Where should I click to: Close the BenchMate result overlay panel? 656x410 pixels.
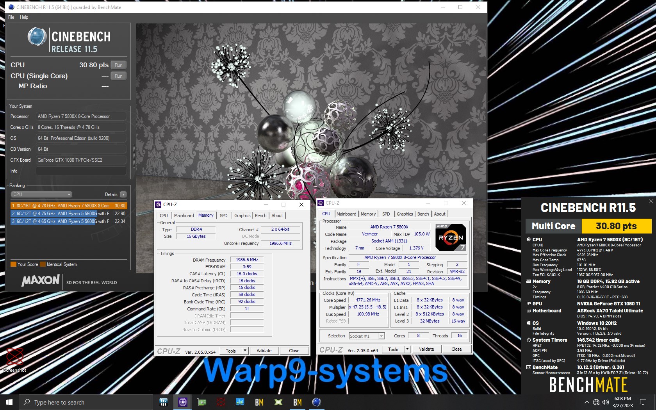[651, 201]
